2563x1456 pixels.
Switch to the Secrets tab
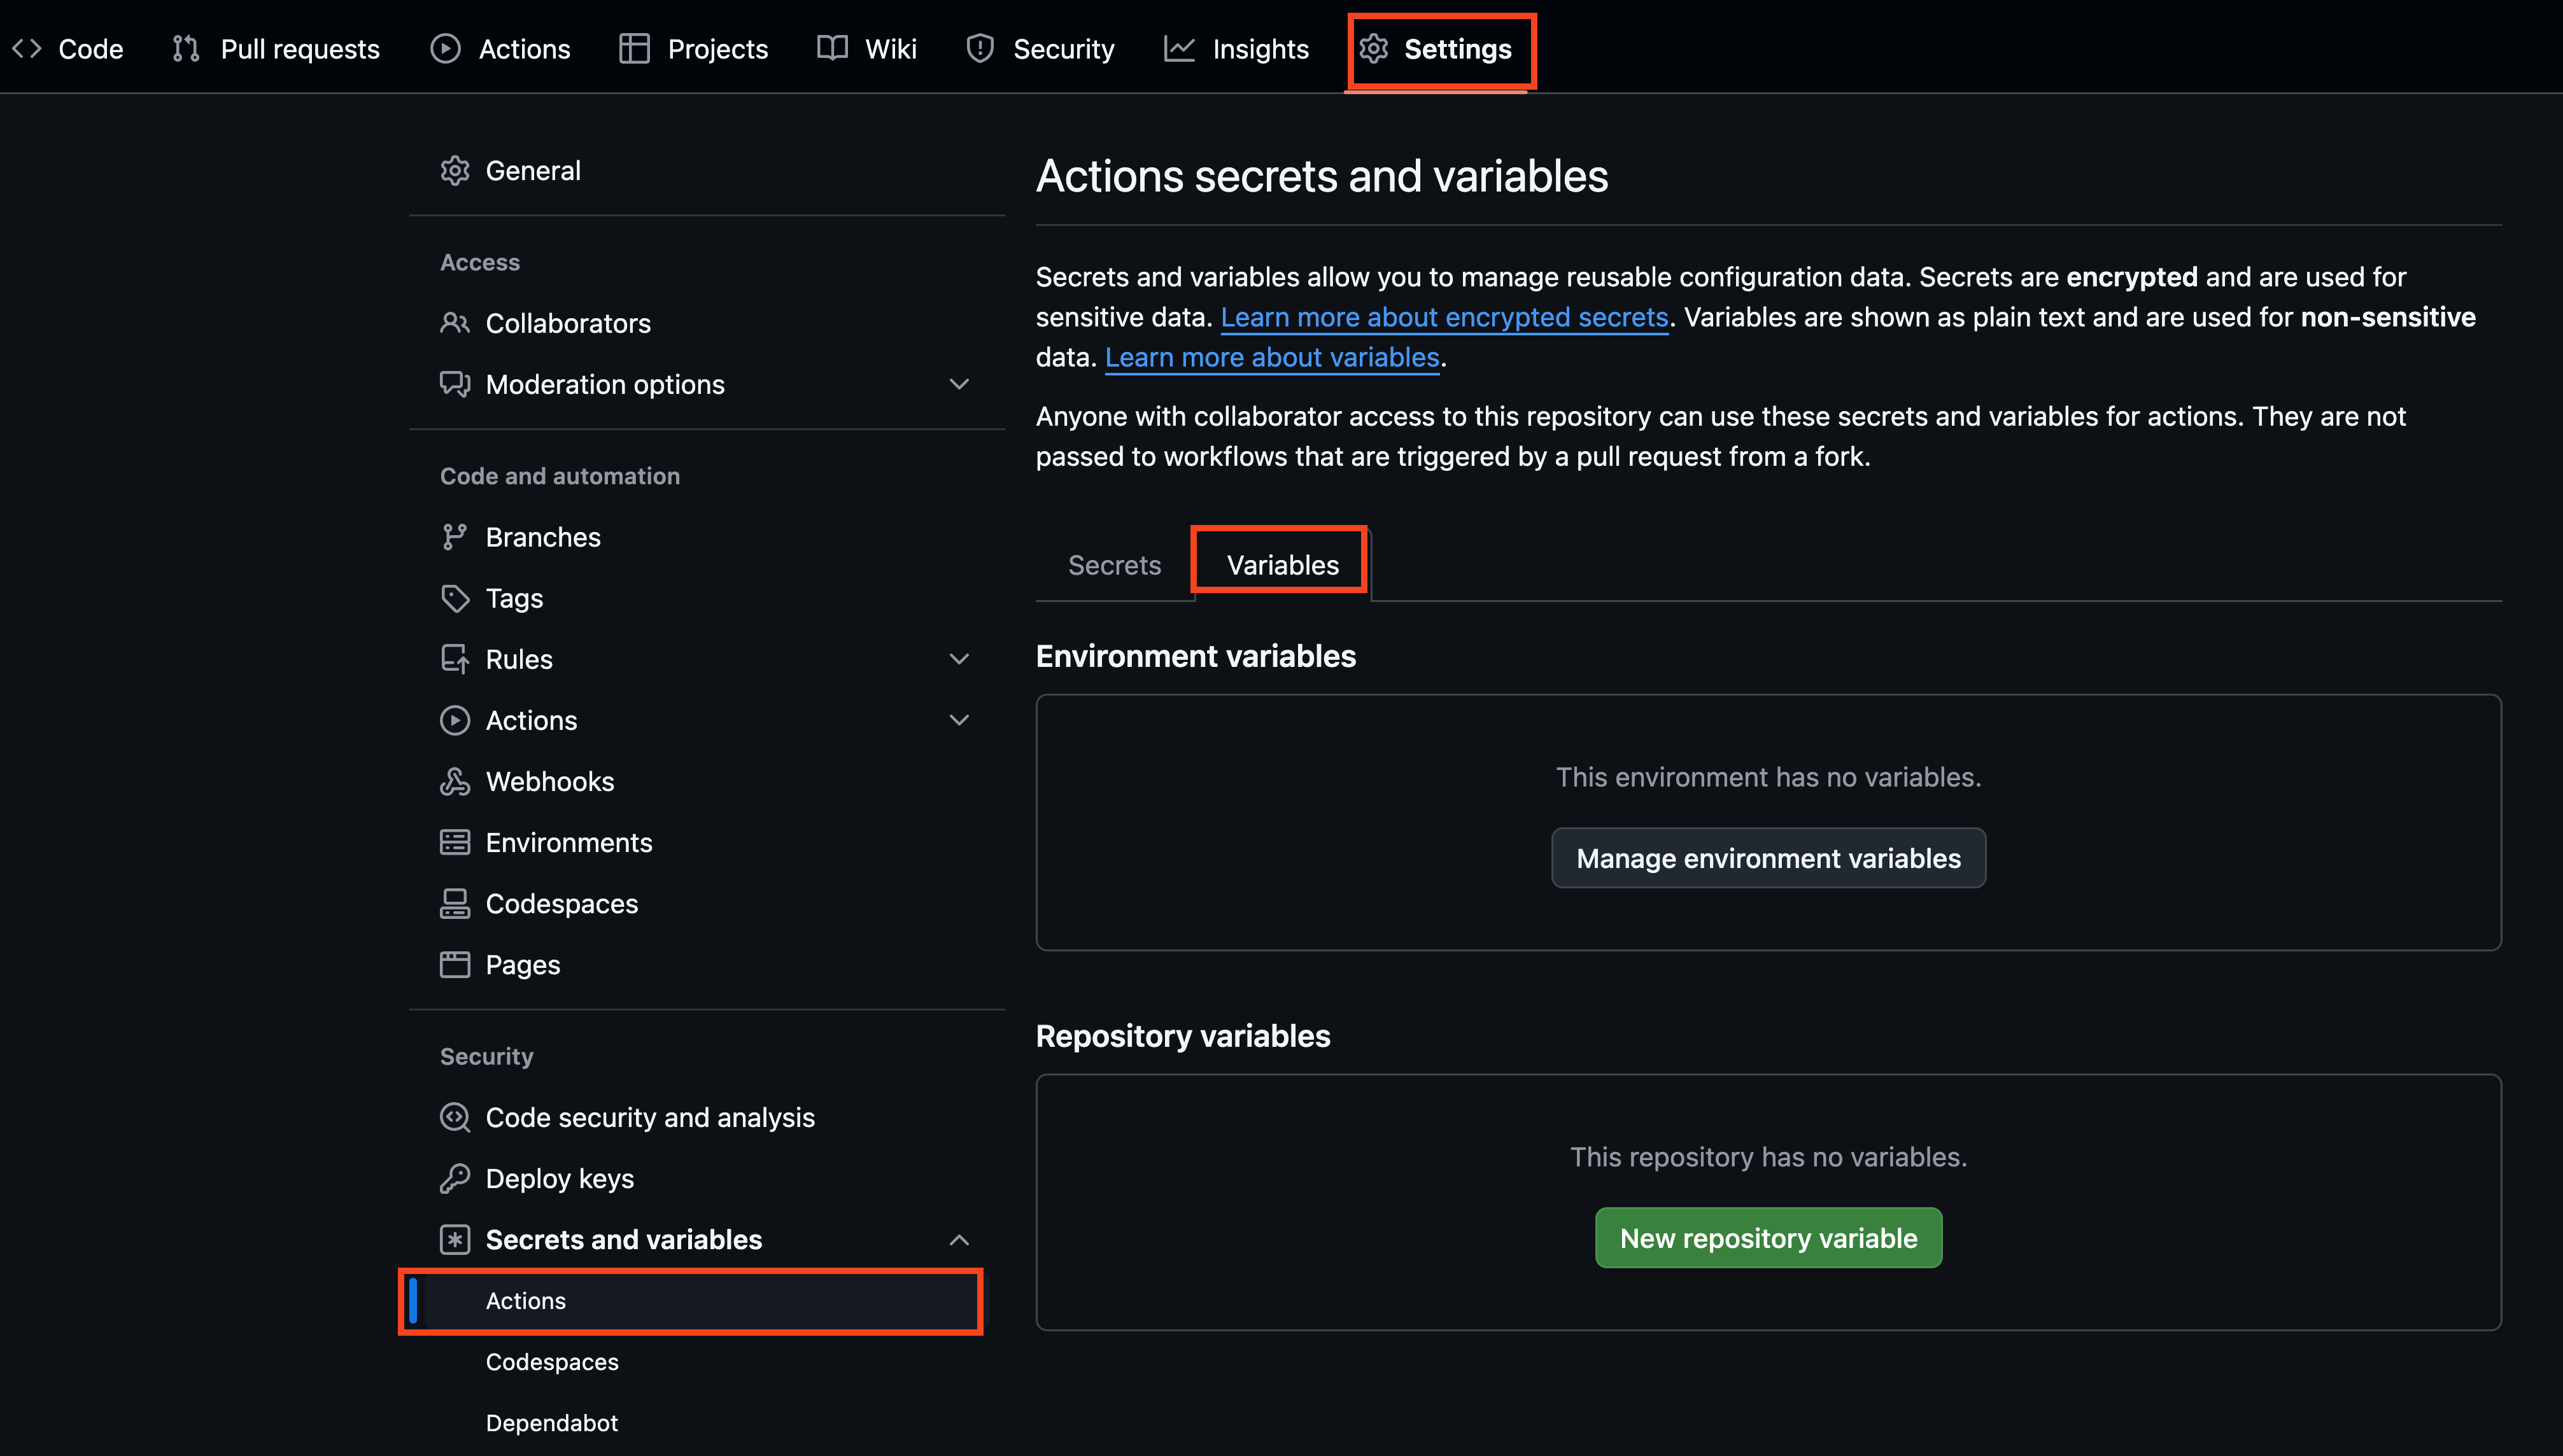pyautogui.click(x=1113, y=565)
